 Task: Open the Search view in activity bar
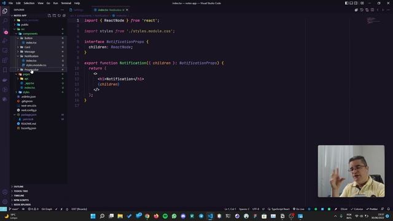click(5, 21)
